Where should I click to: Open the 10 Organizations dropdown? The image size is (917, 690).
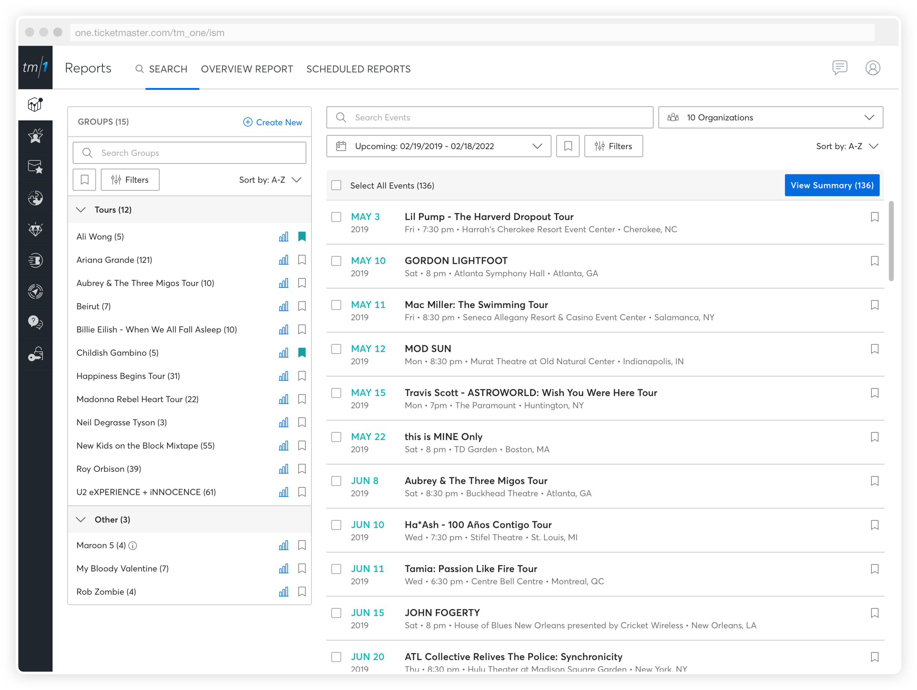pyautogui.click(x=770, y=118)
